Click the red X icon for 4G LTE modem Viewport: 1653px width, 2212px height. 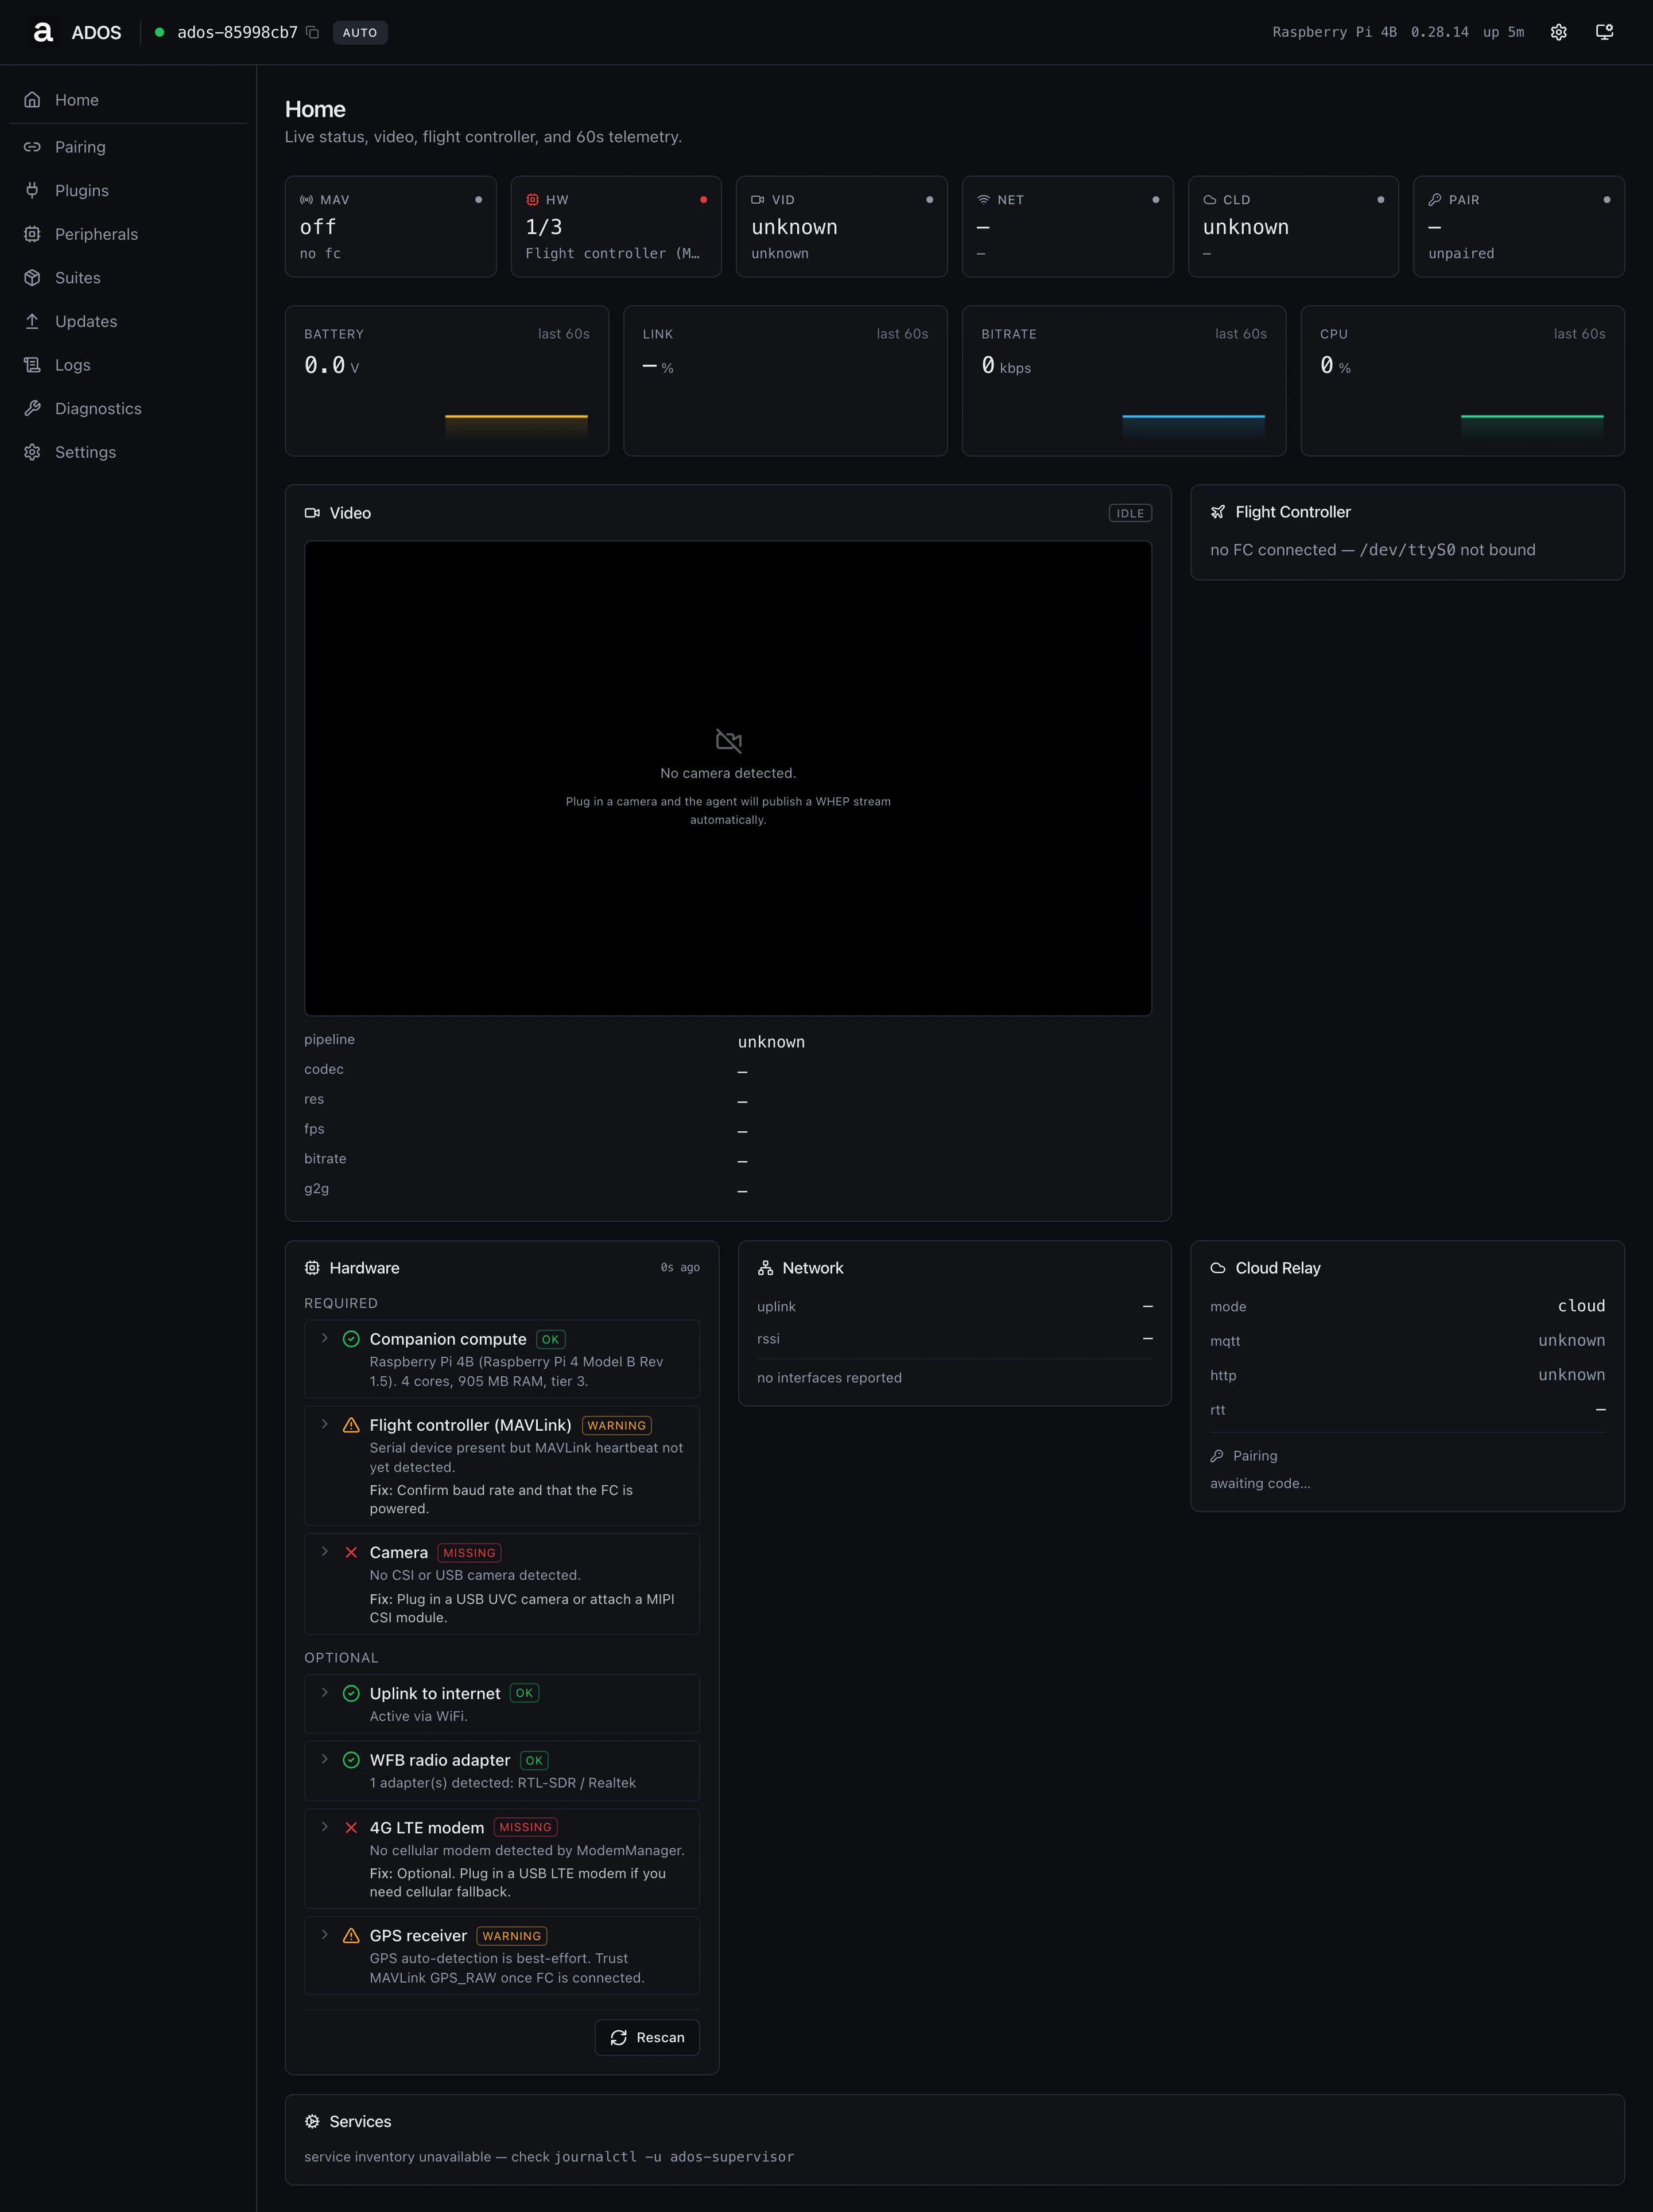[351, 1828]
